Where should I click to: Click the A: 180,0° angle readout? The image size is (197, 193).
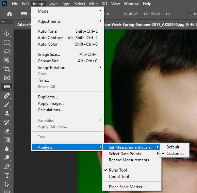tap(131, 14)
